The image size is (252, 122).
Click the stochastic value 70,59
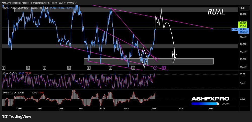[x=28, y=73]
